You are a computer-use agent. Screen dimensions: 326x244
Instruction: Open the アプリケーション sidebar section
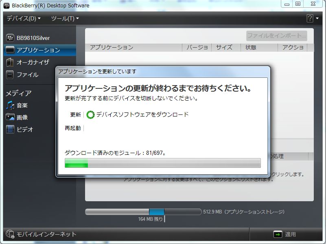[40, 50]
